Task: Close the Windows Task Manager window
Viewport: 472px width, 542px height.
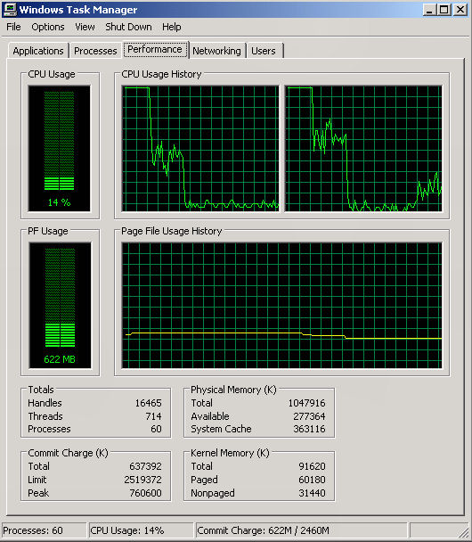Action: (x=460, y=9)
